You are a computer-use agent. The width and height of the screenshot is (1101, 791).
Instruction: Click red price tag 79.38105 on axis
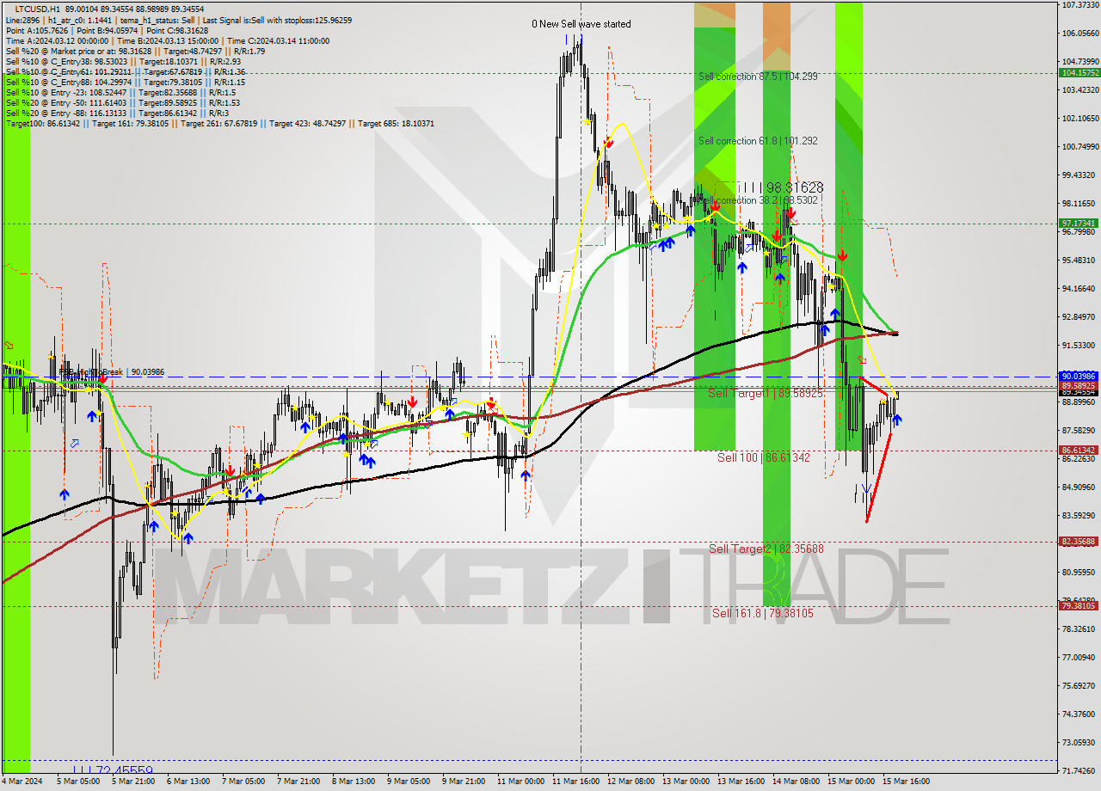(1079, 606)
